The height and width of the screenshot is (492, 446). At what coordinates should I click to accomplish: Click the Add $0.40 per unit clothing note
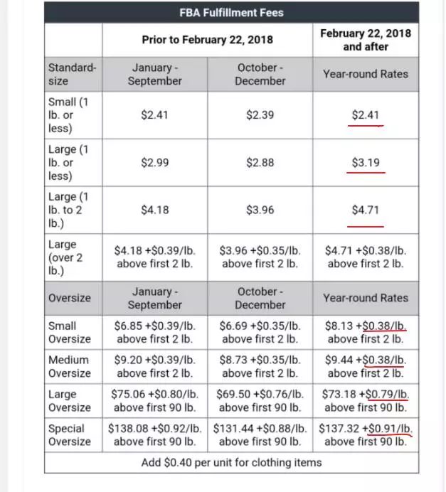click(231, 461)
